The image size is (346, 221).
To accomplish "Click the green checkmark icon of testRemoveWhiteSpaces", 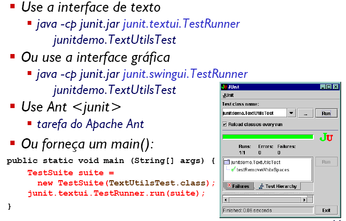I will pos(233,169).
